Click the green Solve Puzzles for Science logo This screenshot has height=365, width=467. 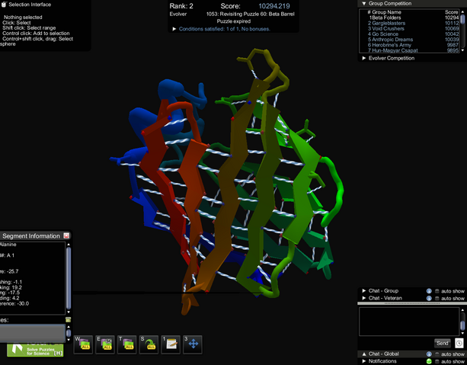tap(35, 349)
